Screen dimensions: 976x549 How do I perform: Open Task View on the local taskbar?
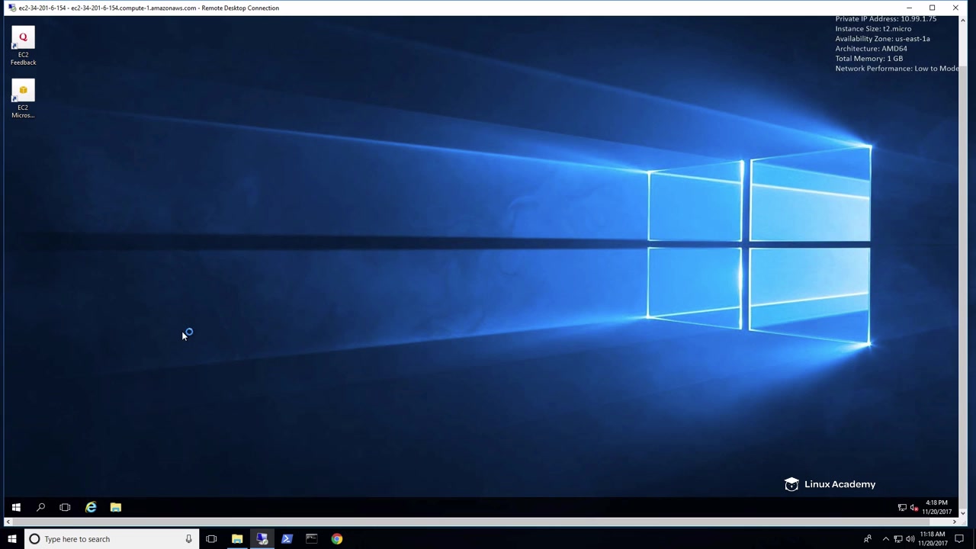coord(211,539)
